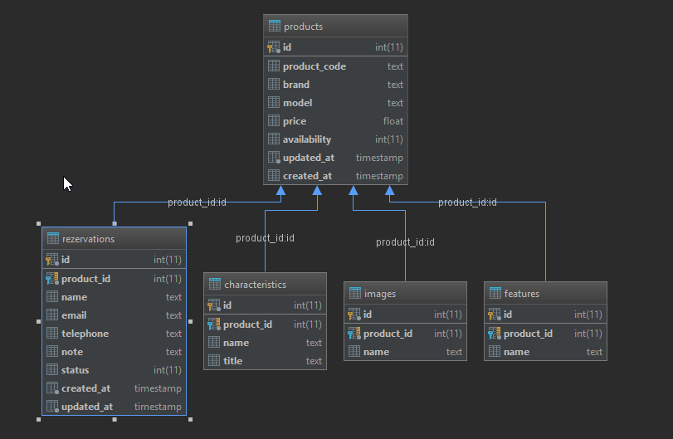Image resolution: width=673 pixels, height=439 pixels.
Task: Click the rezervations table header icon
Action: pos(53,238)
